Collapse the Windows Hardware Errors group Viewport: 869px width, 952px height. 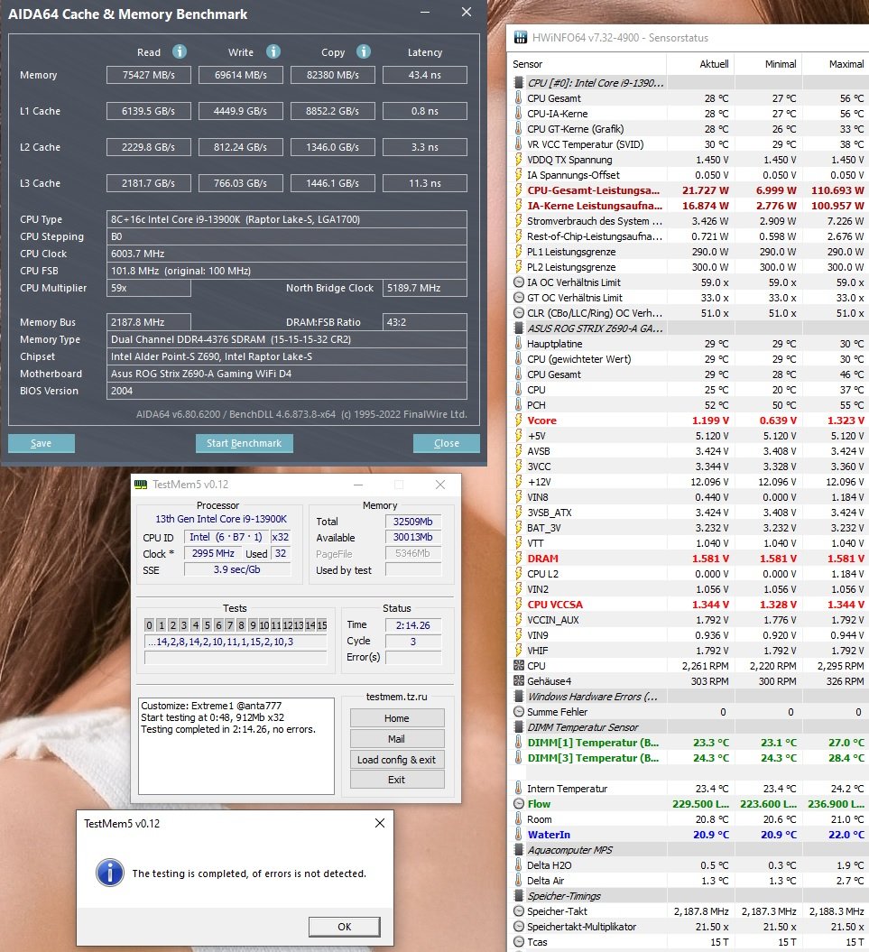(519, 697)
